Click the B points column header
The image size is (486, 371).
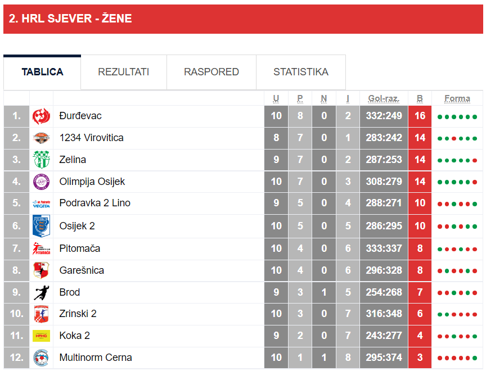[420, 98]
